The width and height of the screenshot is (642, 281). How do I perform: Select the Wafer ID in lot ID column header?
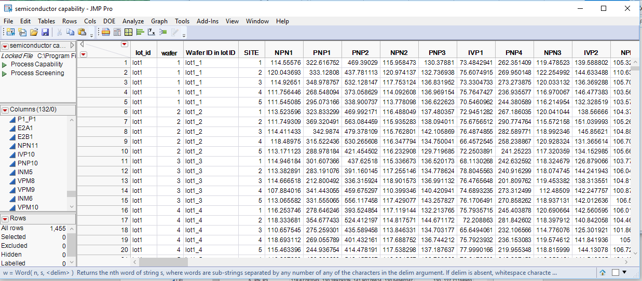211,52
